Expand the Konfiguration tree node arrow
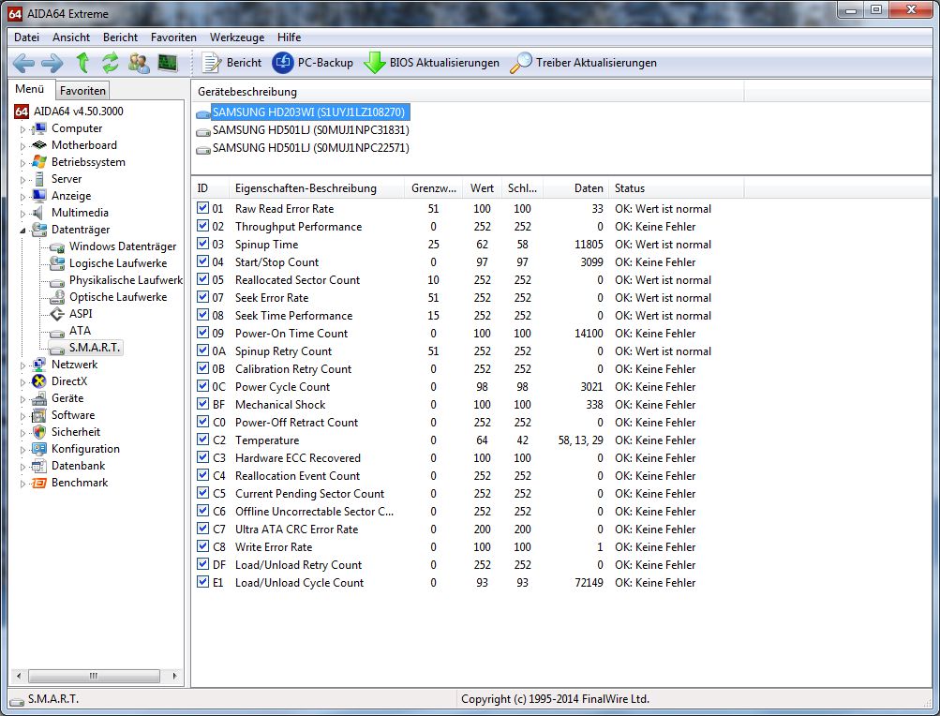Screen dimensions: 940x716 pos(22,449)
